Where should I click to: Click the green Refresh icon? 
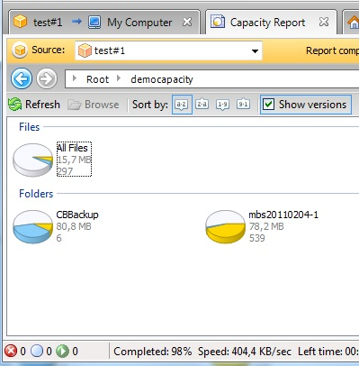[x=14, y=105]
